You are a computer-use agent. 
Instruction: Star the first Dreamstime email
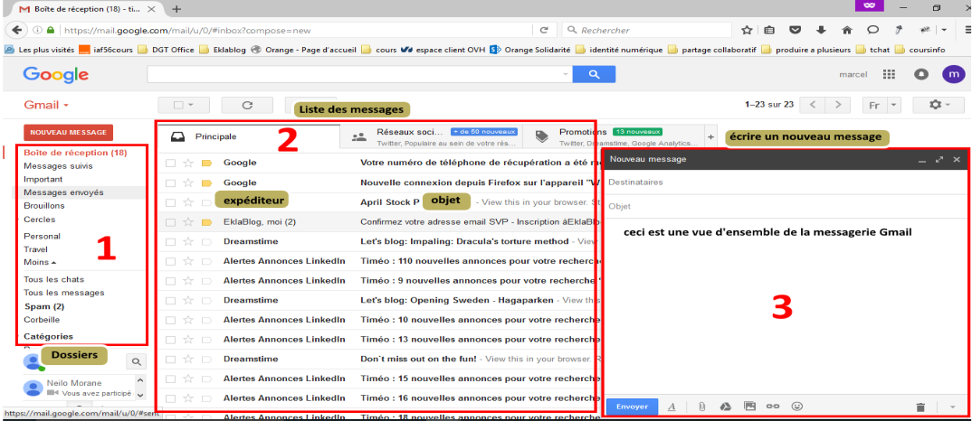[188, 241]
